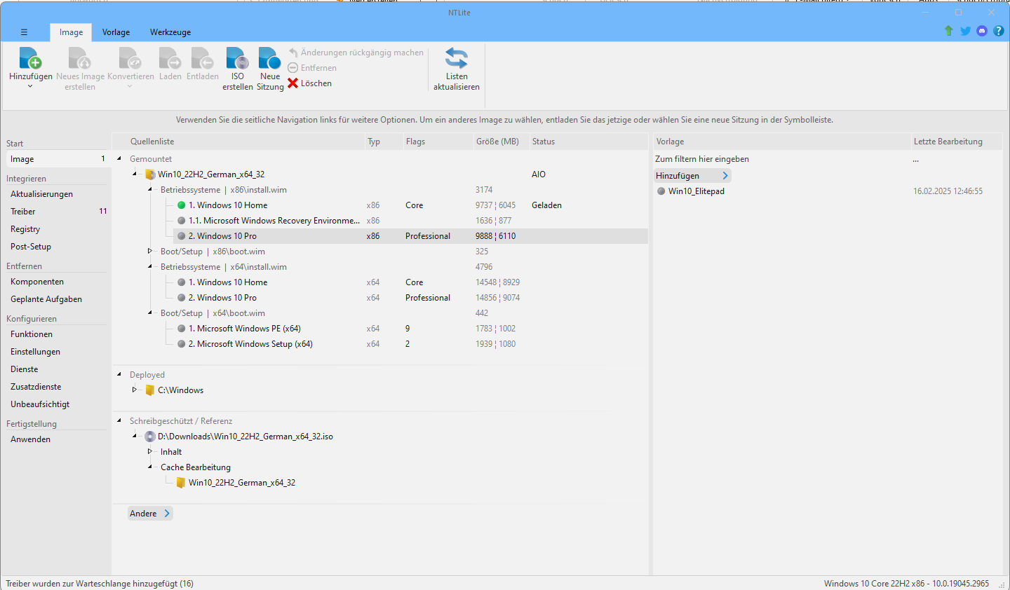Open the Twitter bird icon
Image resolution: width=1010 pixels, height=590 pixels.
tap(966, 31)
